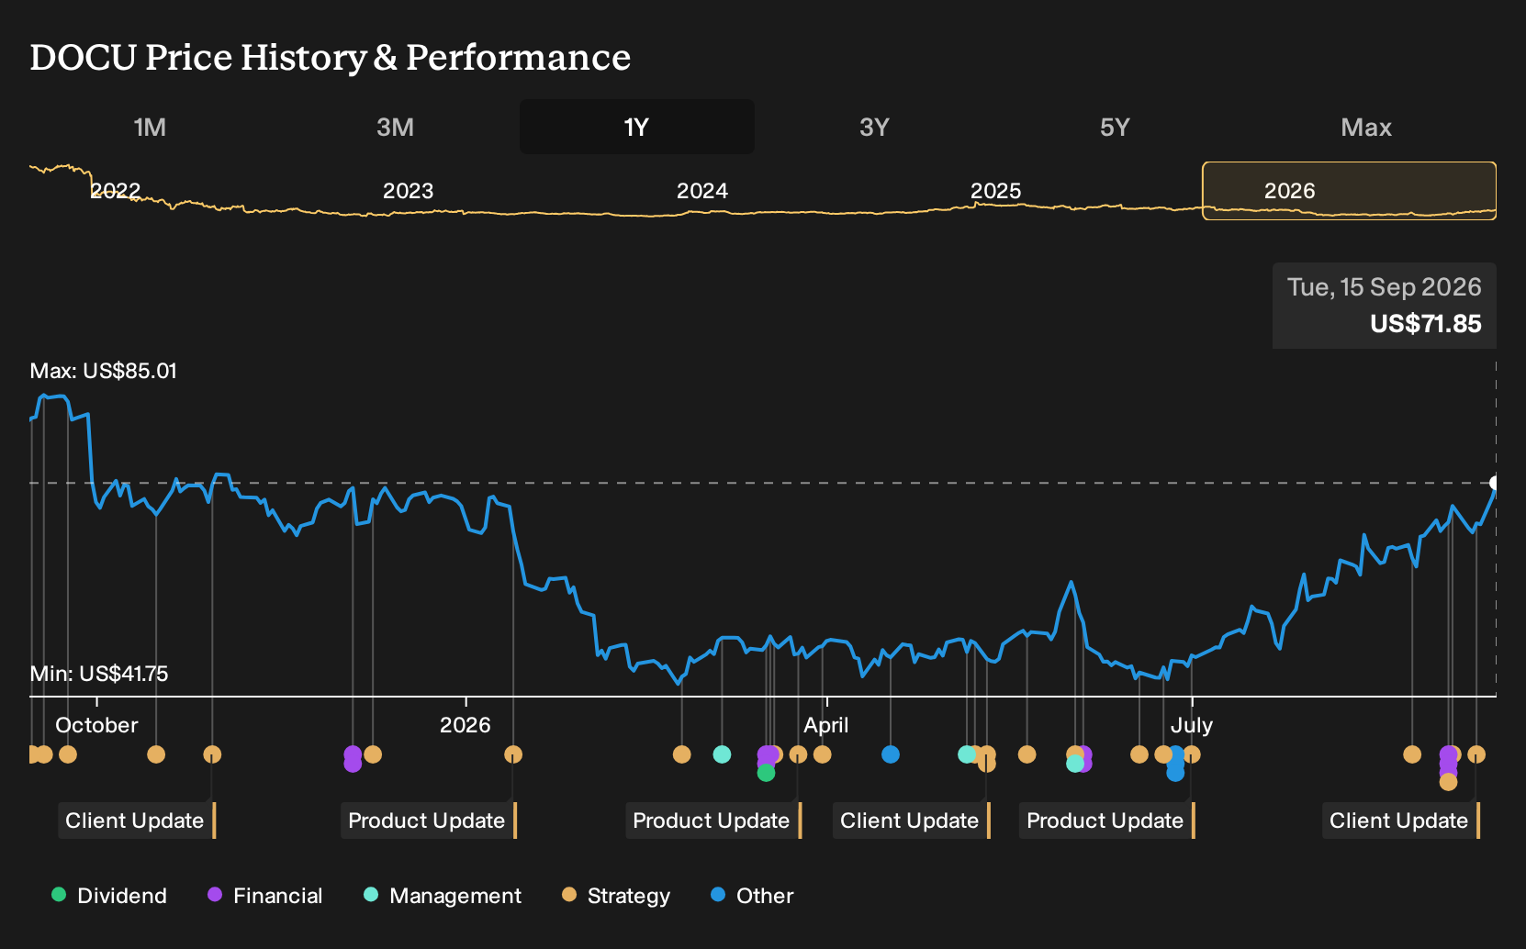Click the teal Management legend dot
This screenshot has height=949, width=1526.
(371, 895)
